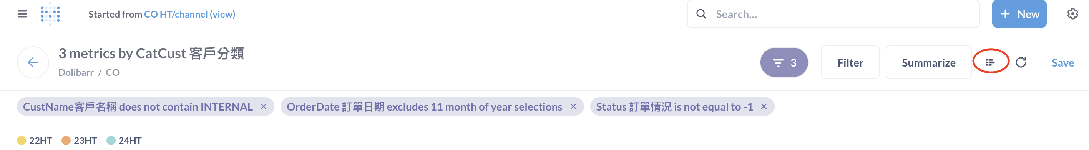
Task: Edit the Status filter chip
Action: tap(674, 107)
